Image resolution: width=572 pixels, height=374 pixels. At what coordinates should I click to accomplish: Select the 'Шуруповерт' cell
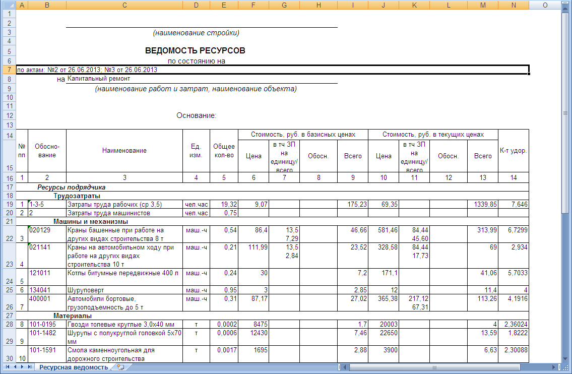click(x=124, y=290)
